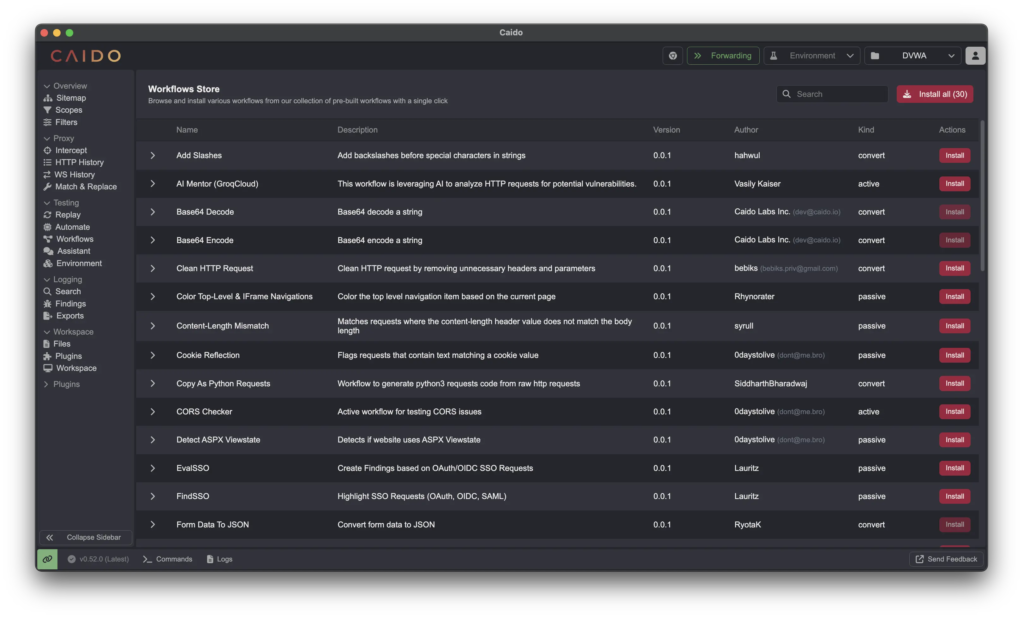Go to the Findings page
1023x618 pixels.
point(70,304)
